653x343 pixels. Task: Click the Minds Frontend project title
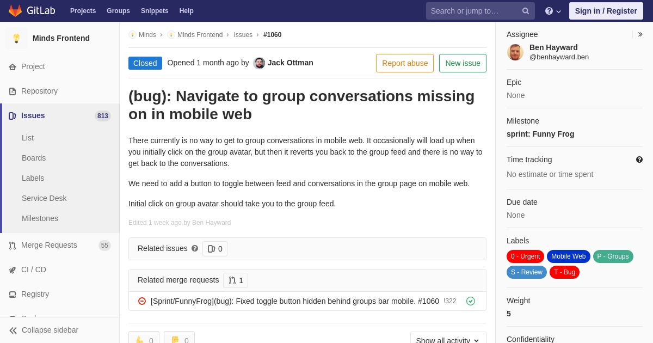[61, 38]
